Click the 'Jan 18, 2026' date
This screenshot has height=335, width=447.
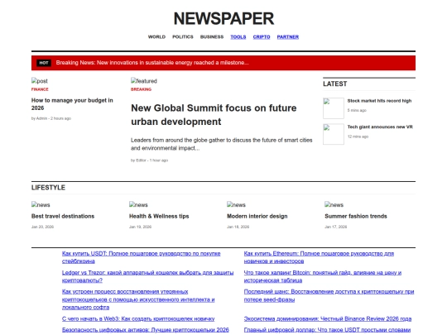click(238, 227)
